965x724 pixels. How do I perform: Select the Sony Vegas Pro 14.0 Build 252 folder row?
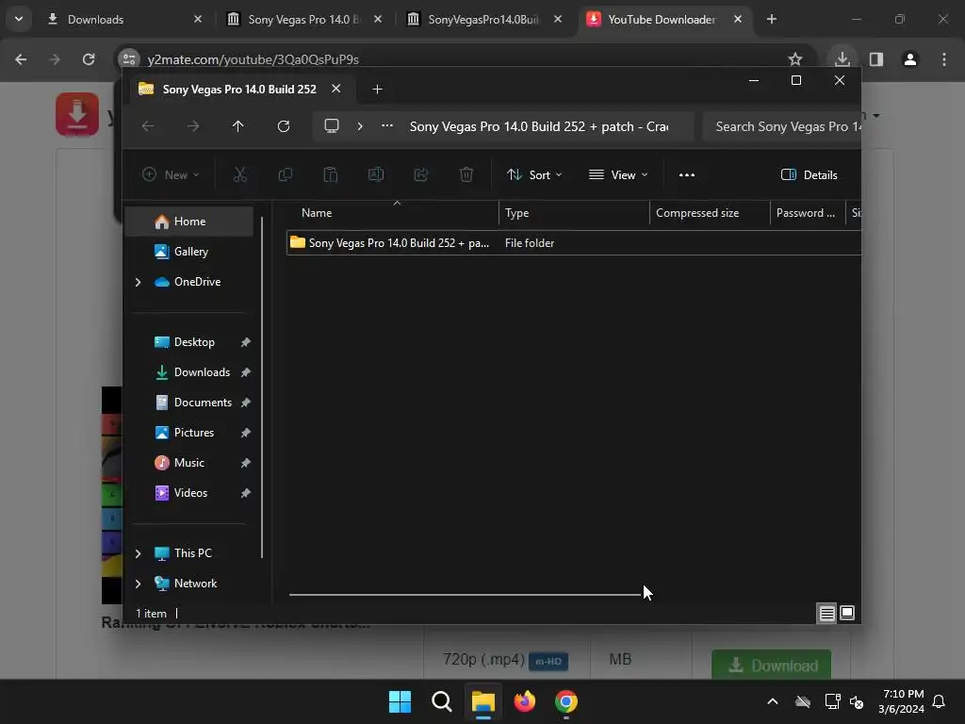pos(574,243)
